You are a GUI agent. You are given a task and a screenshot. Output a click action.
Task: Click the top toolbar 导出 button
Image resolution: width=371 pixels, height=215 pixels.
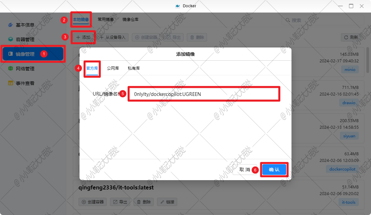click(174, 37)
